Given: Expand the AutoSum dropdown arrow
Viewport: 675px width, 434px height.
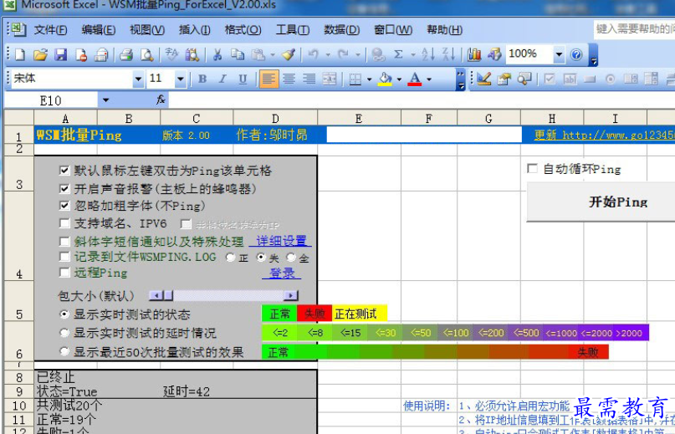Looking at the screenshot, I should (x=413, y=55).
